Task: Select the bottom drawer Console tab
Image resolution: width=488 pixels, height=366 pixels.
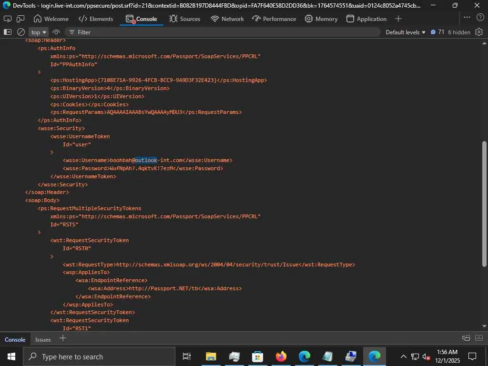Action: point(15,339)
